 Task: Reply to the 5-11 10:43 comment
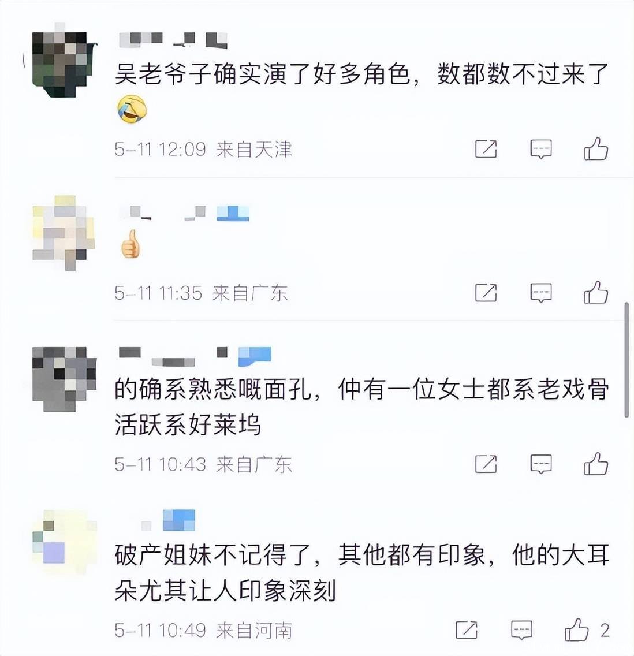540,464
